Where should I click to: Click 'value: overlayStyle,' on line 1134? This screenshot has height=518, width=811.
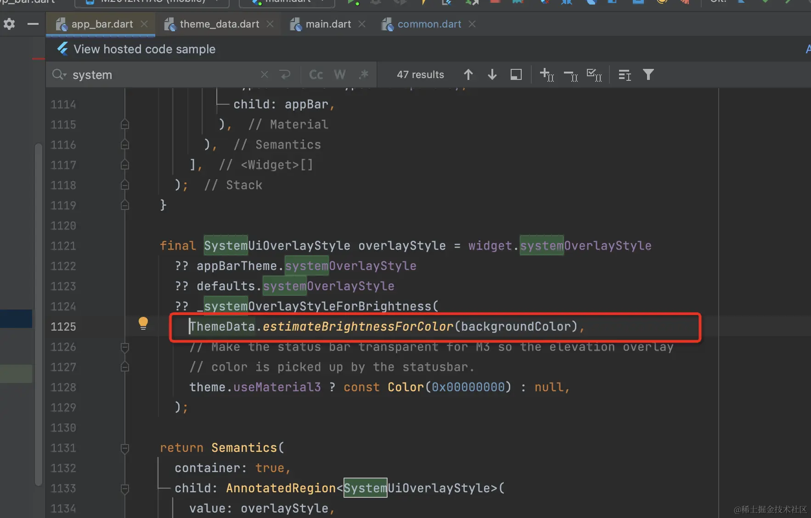coord(262,508)
